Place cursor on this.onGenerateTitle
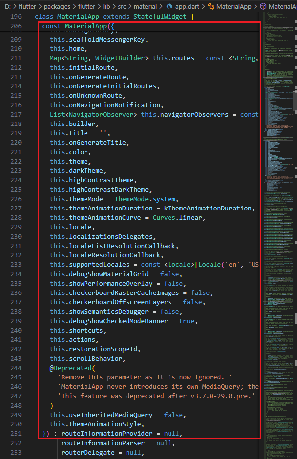297x459 pixels. coord(89,143)
